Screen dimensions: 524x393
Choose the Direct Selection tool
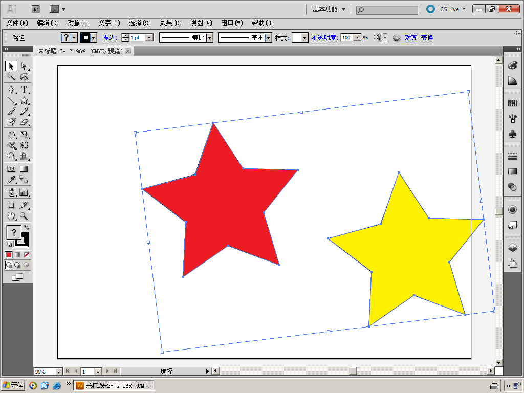[24, 66]
